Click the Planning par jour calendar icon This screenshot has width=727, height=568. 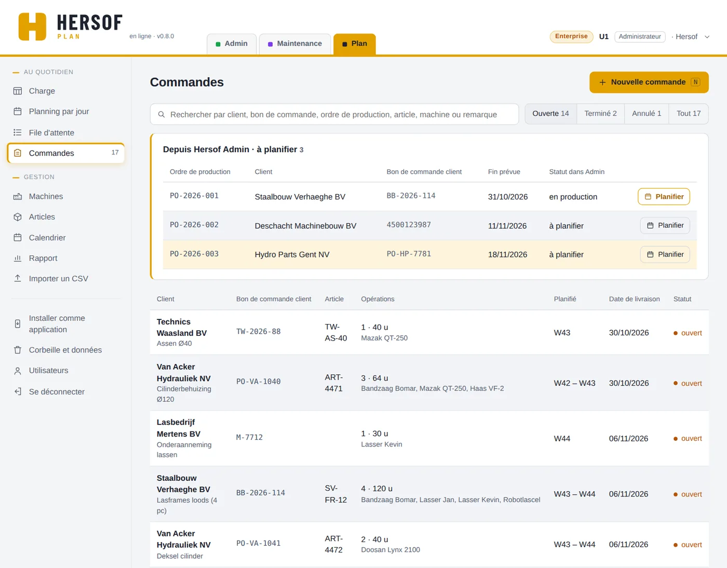(x=18, y=111)
